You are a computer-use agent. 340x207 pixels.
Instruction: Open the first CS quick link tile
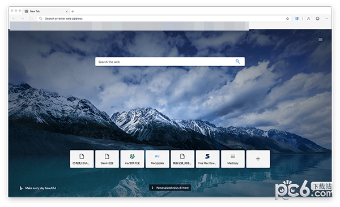(82, 159)
